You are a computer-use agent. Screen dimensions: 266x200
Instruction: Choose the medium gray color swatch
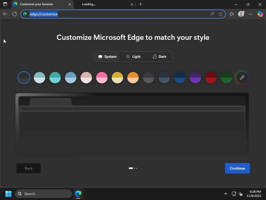(x=149, y=78)
